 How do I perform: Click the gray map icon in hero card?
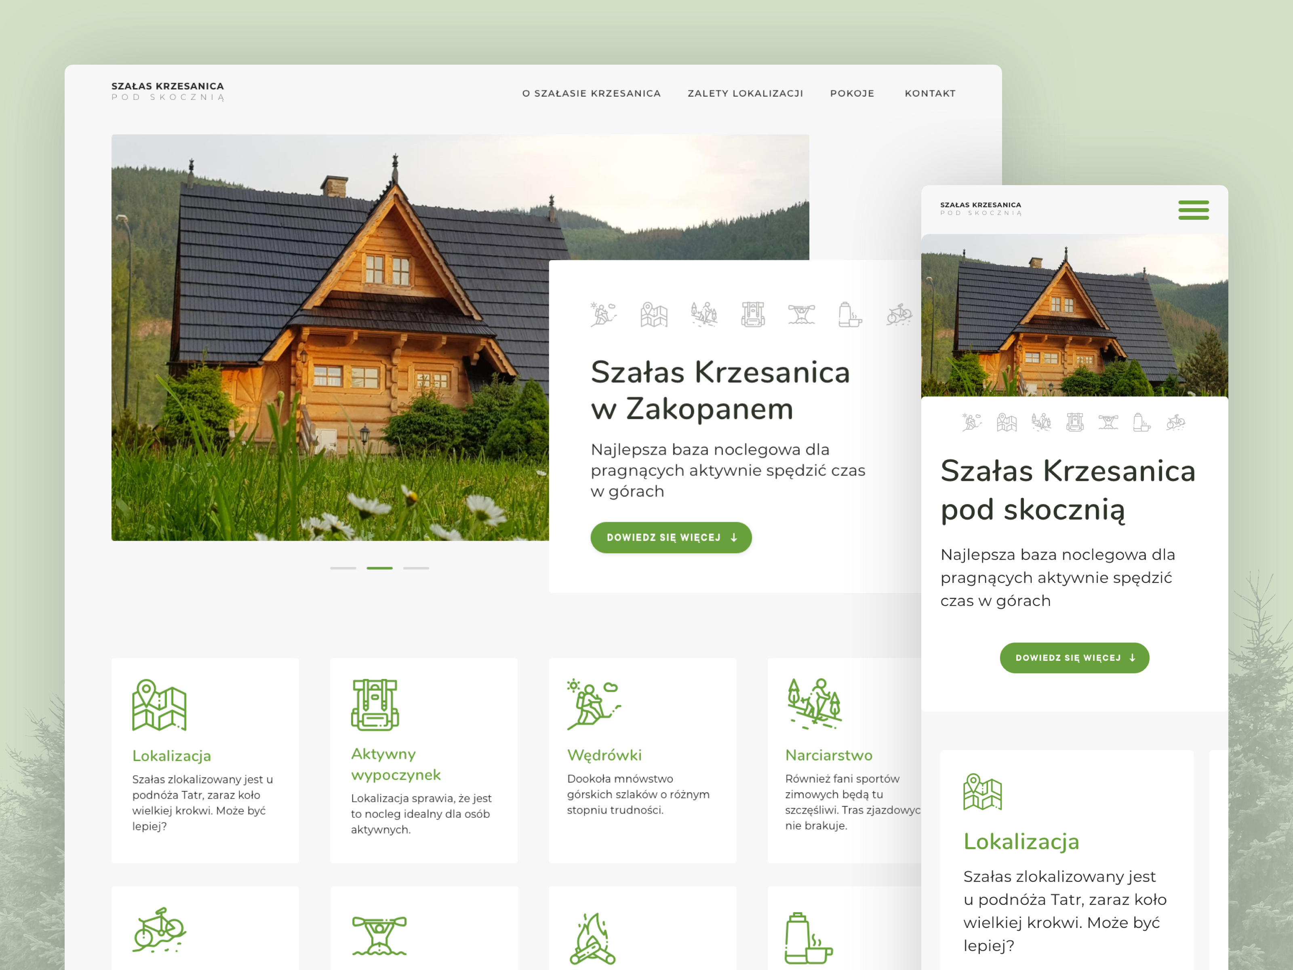click(653, 314)
